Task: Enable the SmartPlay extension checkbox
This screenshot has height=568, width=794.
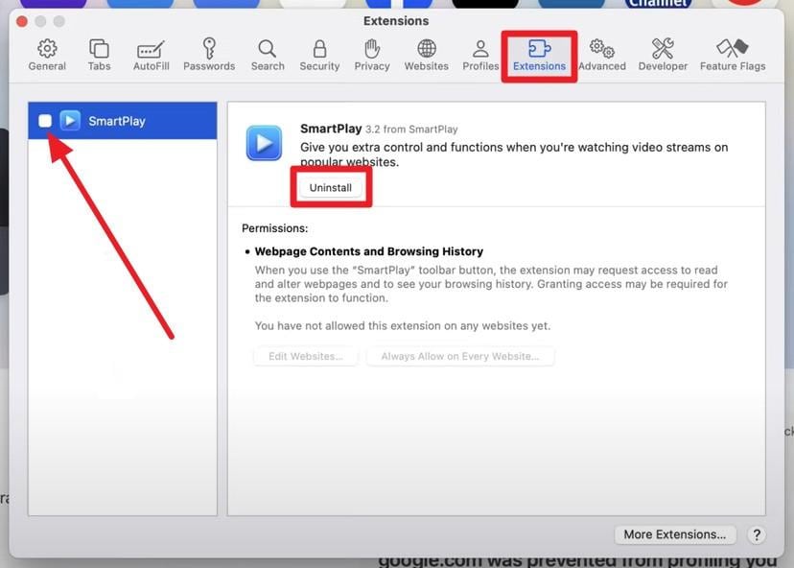Action: pos(45,121)
